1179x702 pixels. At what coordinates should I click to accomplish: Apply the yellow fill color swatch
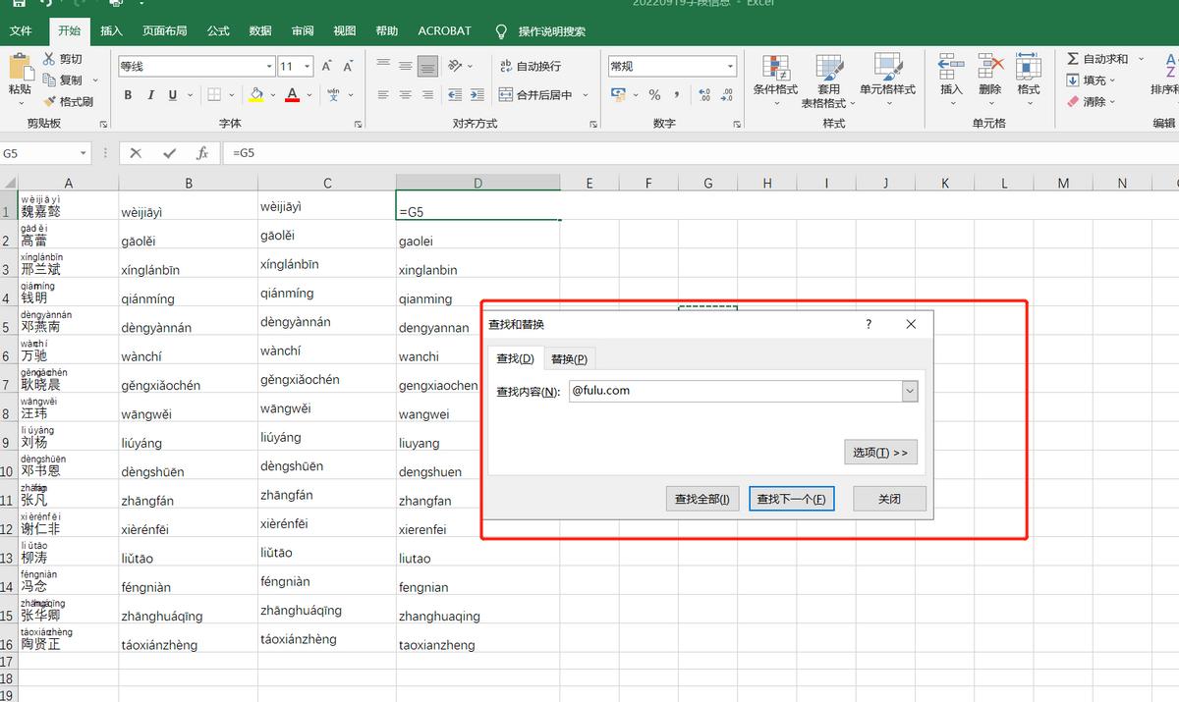click(255, 95)
